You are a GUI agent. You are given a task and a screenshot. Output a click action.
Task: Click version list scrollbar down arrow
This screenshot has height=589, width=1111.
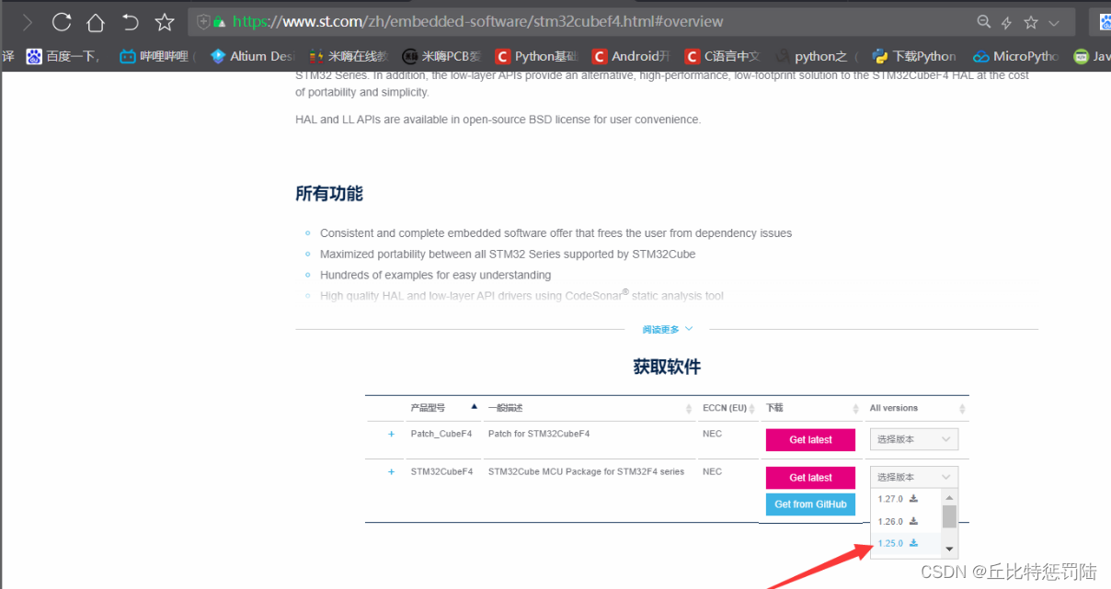pyautogui.click(x=950, y=549)
